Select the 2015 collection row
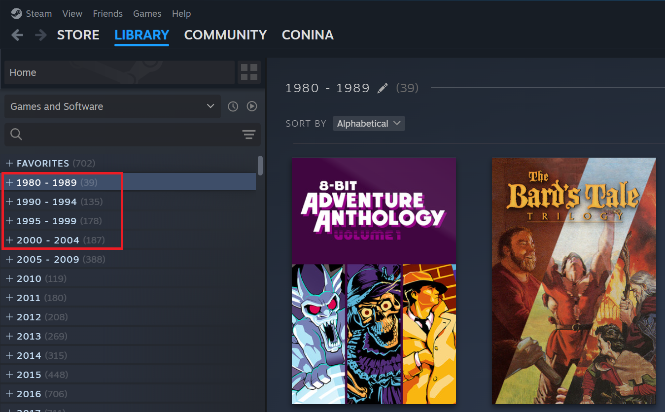The image size is (665, 412). [129, 375]
